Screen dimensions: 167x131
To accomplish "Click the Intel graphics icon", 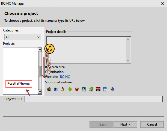I will click(105, 89).
